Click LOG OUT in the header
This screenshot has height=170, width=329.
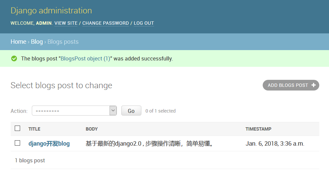(x=144, y=23)
